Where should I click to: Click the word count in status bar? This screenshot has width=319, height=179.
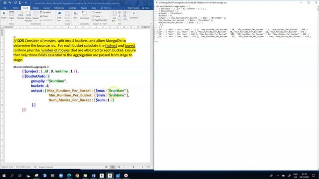tap(23, 167)
